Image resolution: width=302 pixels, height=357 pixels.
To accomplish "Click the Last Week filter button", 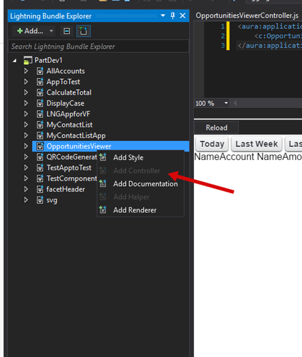I will pyautogui.click(x=257, y=144).
